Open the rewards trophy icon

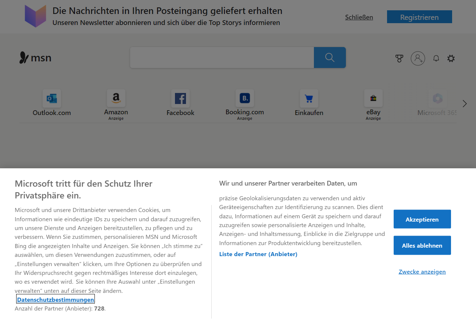(x=399, y=58)
